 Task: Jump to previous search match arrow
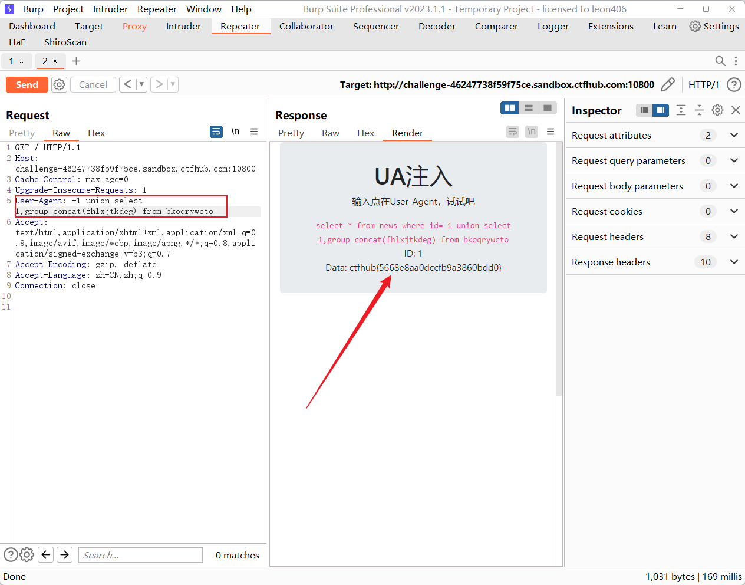click(x=45, y=554)
